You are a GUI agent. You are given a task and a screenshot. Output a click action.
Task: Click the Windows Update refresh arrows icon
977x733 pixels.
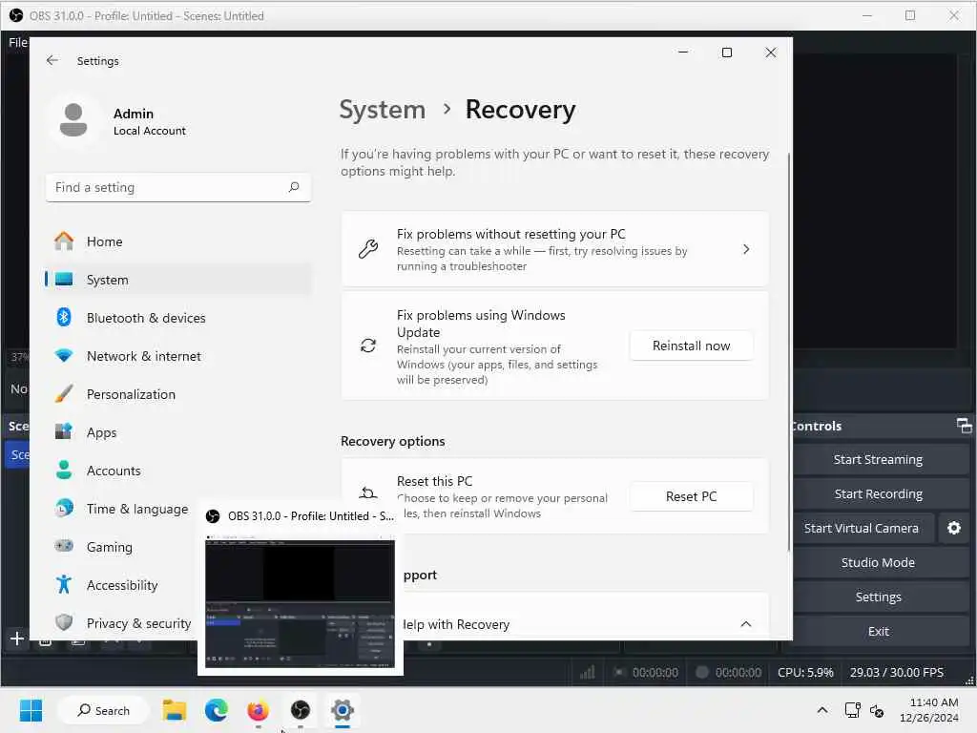pyautogui.click(x=367, y=346)
